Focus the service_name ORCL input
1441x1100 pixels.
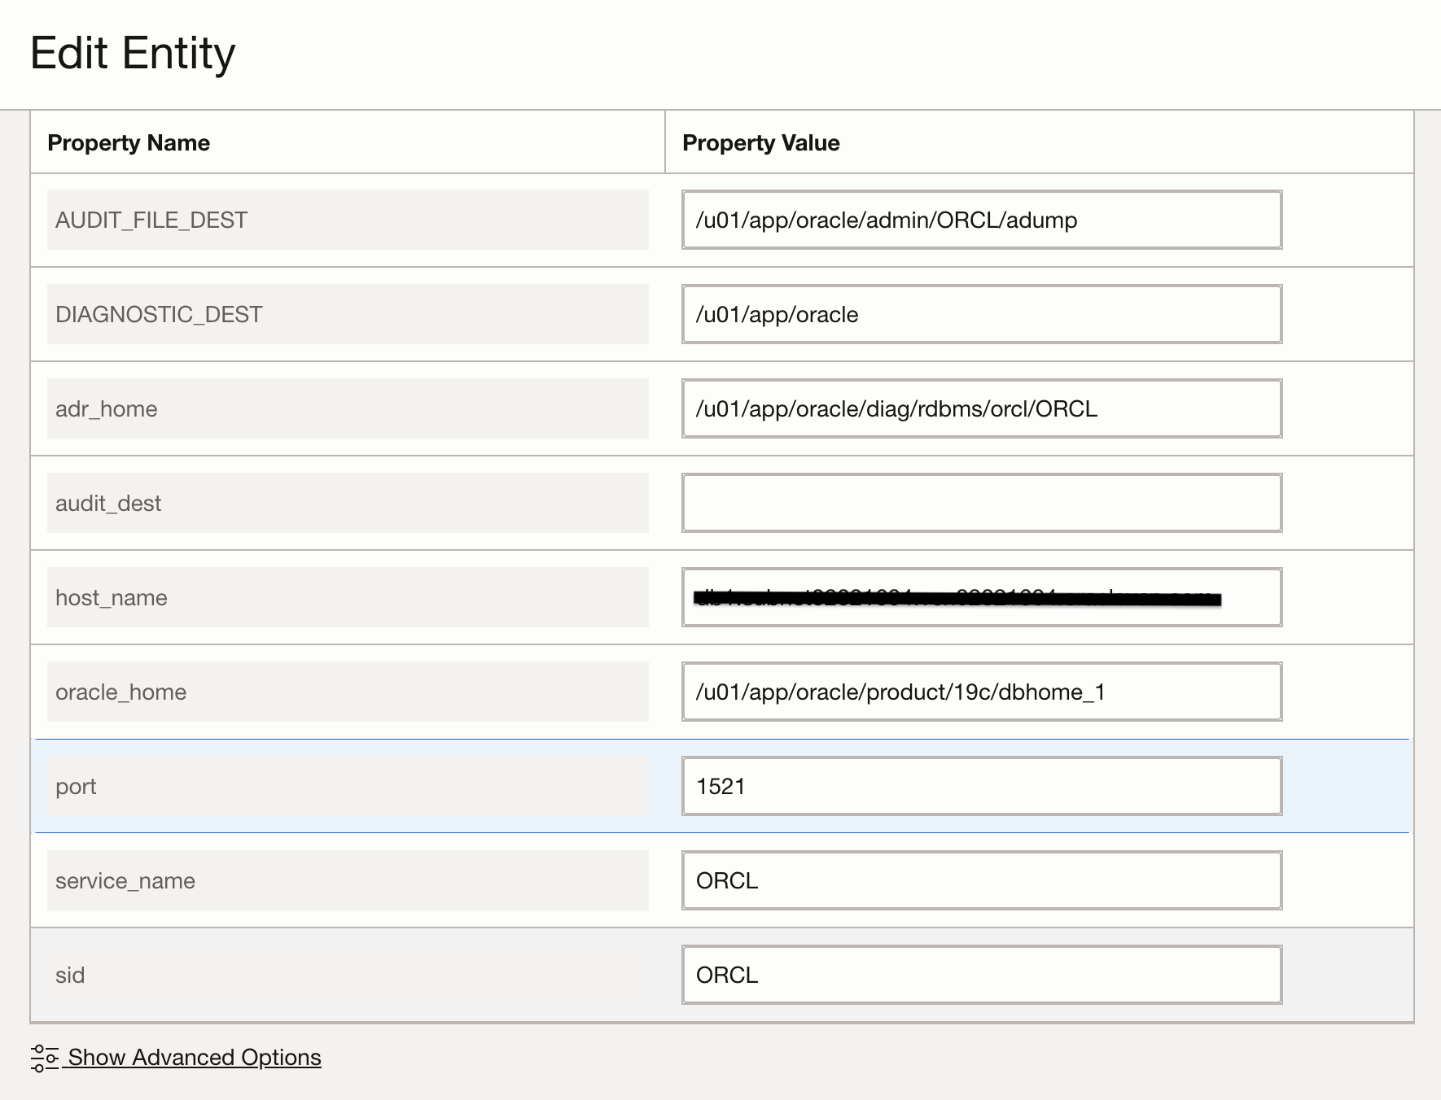tap(981, 880)
